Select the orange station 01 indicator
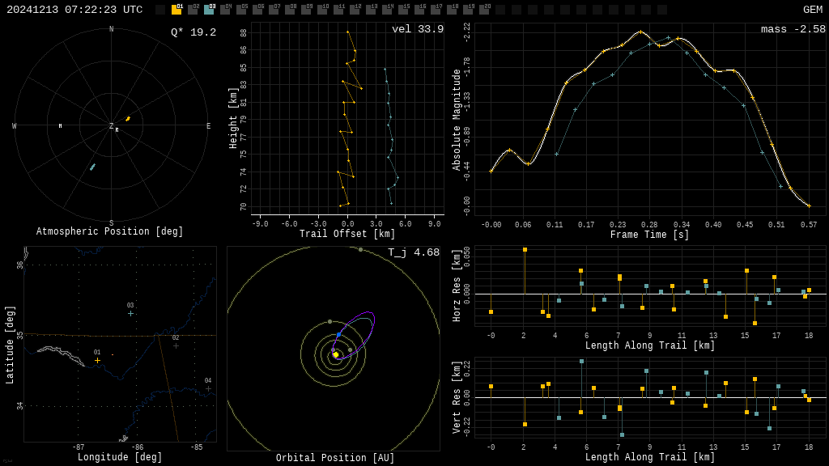The image size is (829, 466). tap(176, 10)
